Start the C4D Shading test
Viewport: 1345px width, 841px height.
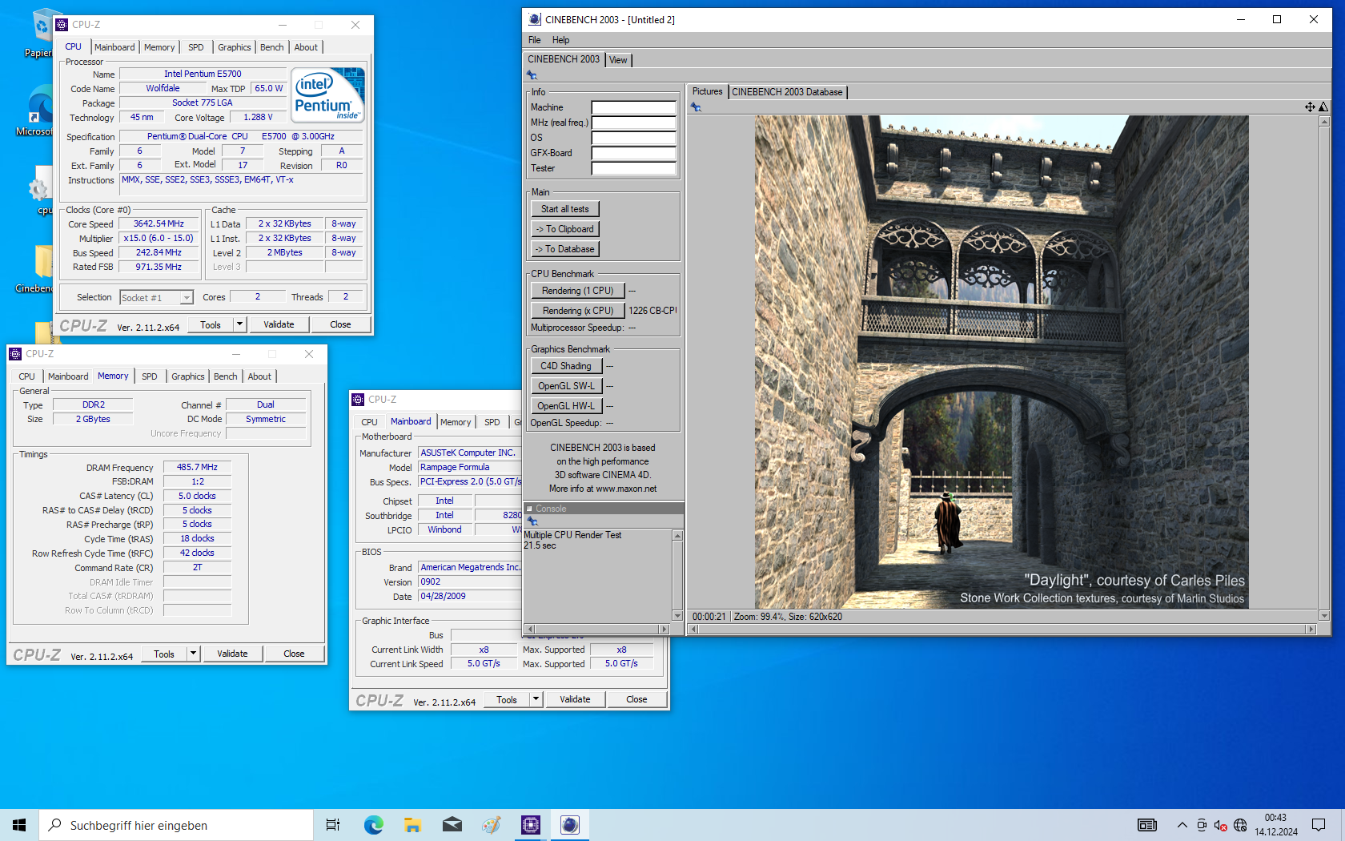coord(566,366)
